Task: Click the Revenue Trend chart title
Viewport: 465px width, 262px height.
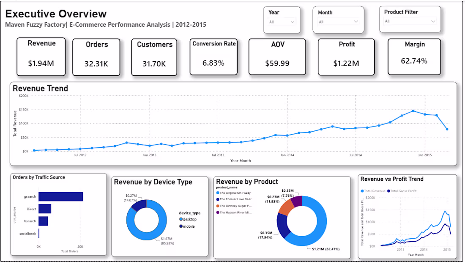Action: [40, 88]
